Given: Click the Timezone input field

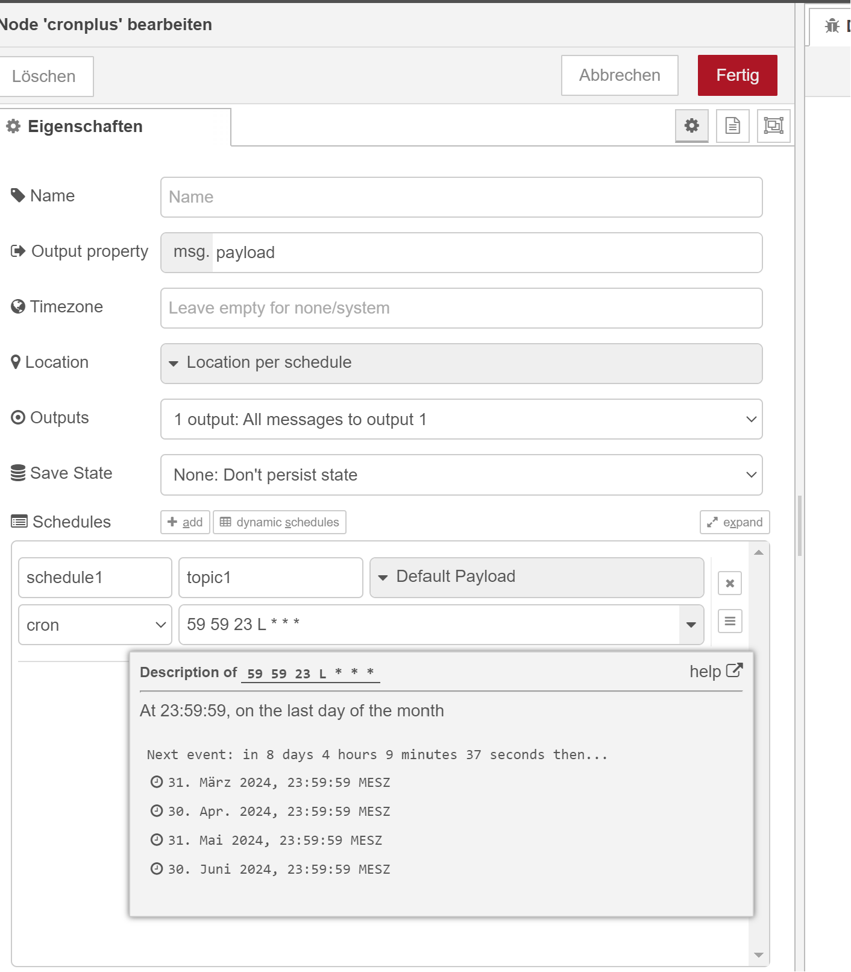Looking at the screenshot, I should click(461, 308).
